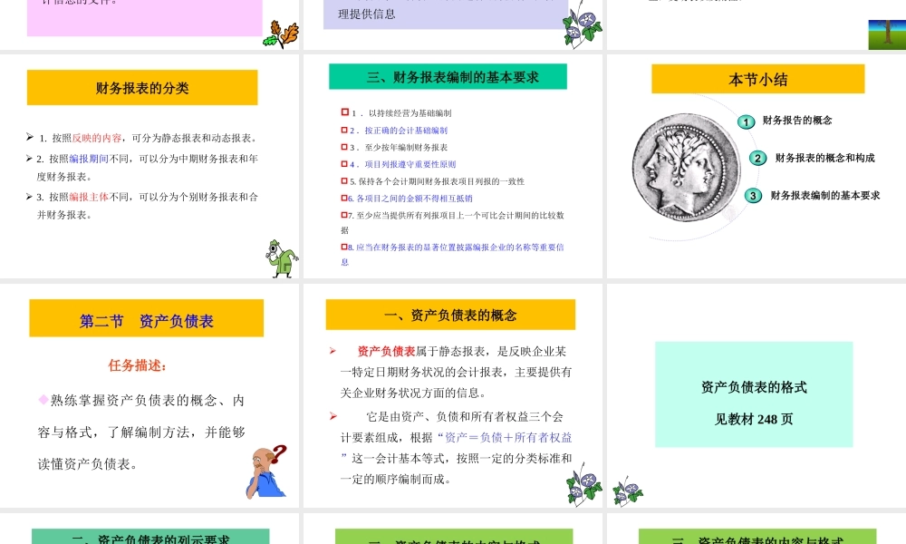Click the flower clip art at the bottom right
Screen dimensions: 906x544
629,491
